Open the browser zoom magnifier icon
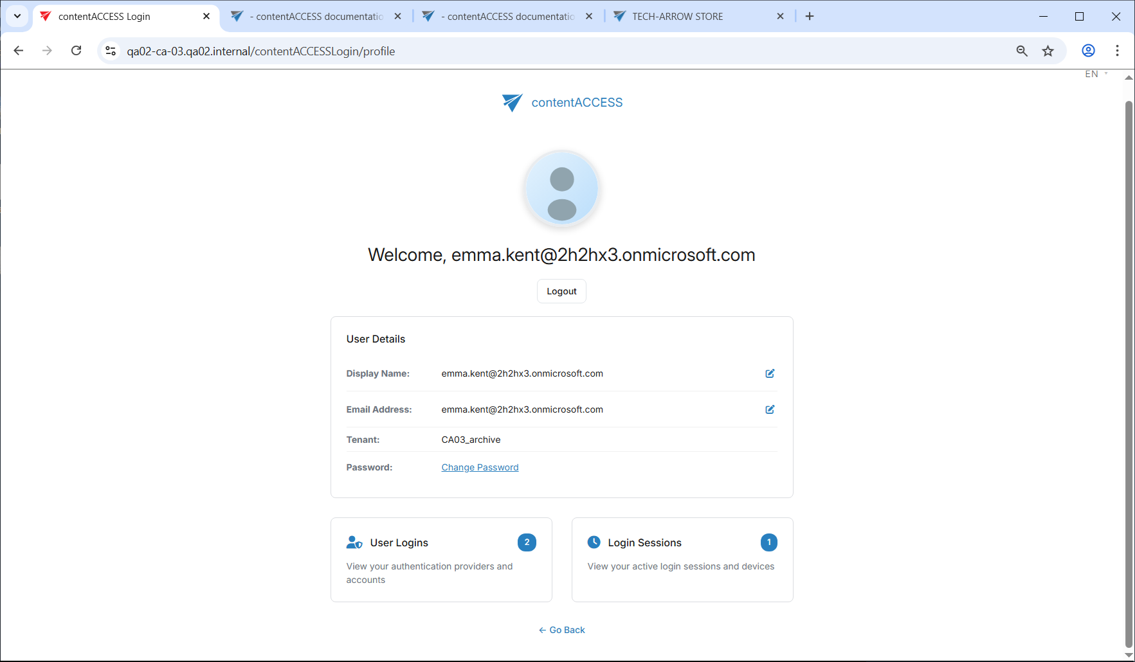The image size is (1135, 662). coord(1021,51)
